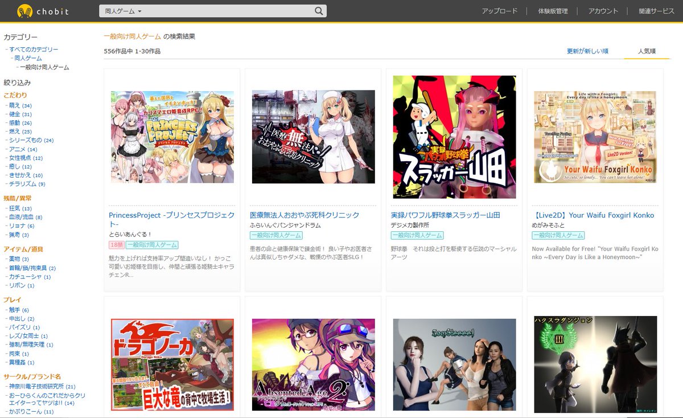Image resolution: width=683 pixels, height=418 pixels.
Task: Click the 18禁 tag on PrincessProject
Action: [x=116, y=245]
